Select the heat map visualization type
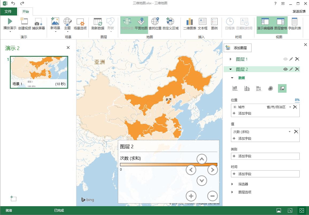Image resolution: width=309 pixels, height=215 pixels. click(x=270, y=88)
